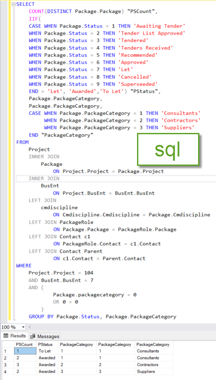Screen dimensions: 216x380
Task: Open the 100 % zoom dropdown
Action: (x=23, y=327)
